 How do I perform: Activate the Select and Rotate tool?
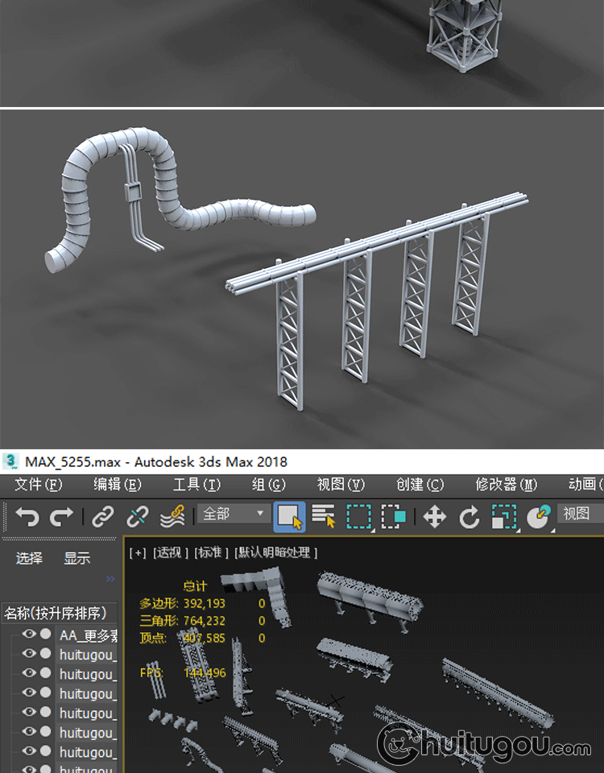(x=470, y=517)
